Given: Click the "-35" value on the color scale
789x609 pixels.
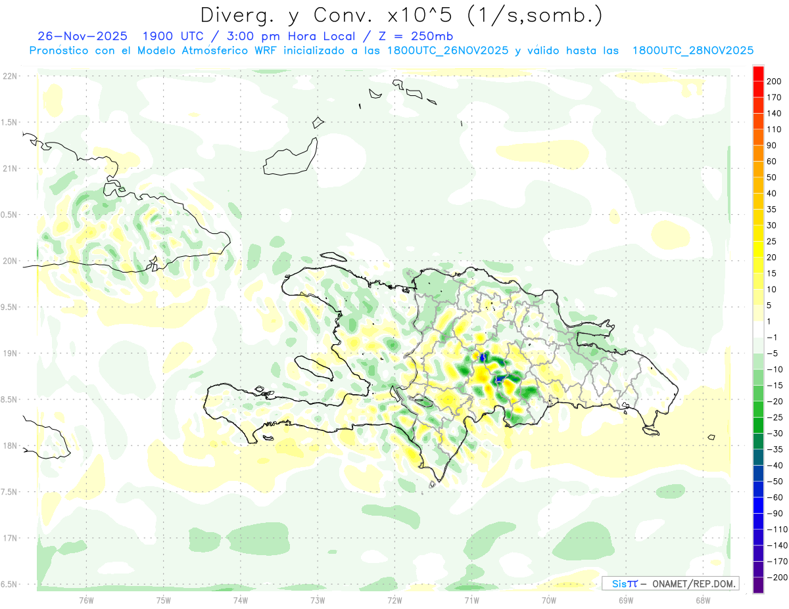Looking at the screenshot, I should (x=777, y=449).
